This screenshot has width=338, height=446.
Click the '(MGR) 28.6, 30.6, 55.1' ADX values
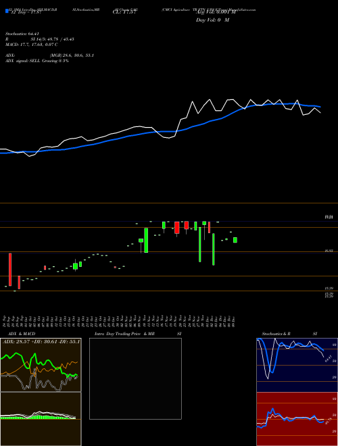tap(72, 55)
